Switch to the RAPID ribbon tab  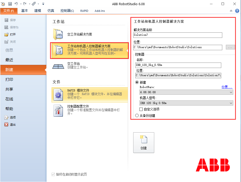point(84,11)
